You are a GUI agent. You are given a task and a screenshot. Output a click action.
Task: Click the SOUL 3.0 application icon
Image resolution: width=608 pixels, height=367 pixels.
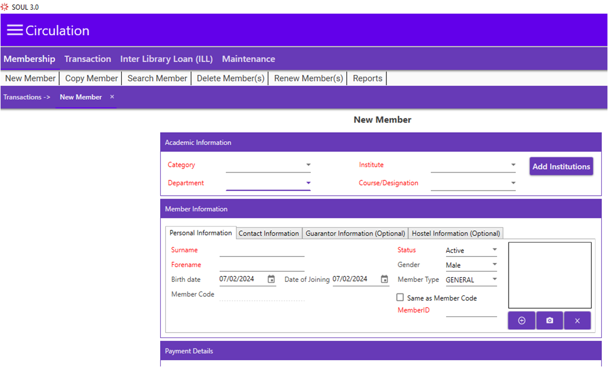(x=5, y=7)
